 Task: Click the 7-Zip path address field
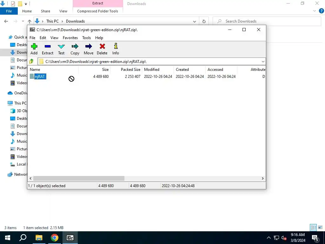point(151,61)
